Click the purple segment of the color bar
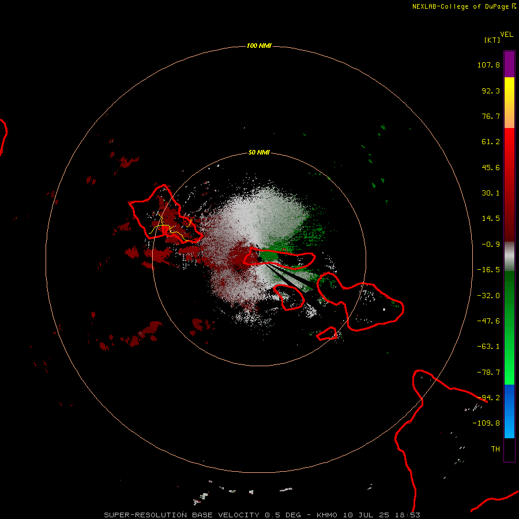519x519 pixels. coord(509,64)
